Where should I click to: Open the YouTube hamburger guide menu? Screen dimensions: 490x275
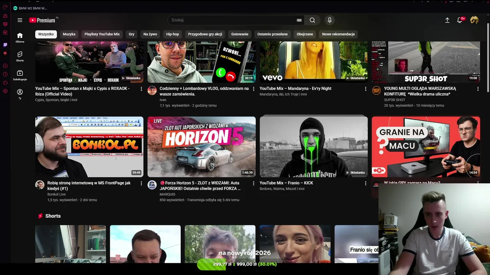coord(20,20)
